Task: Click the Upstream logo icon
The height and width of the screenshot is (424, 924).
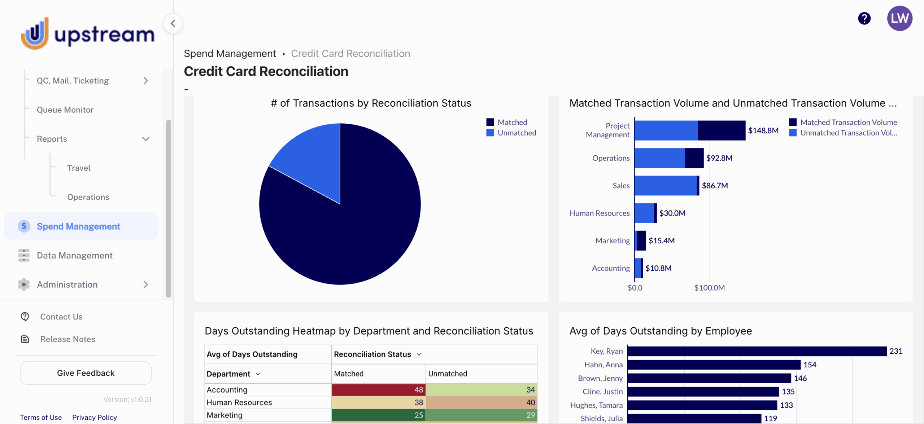Action: [35, 34]
